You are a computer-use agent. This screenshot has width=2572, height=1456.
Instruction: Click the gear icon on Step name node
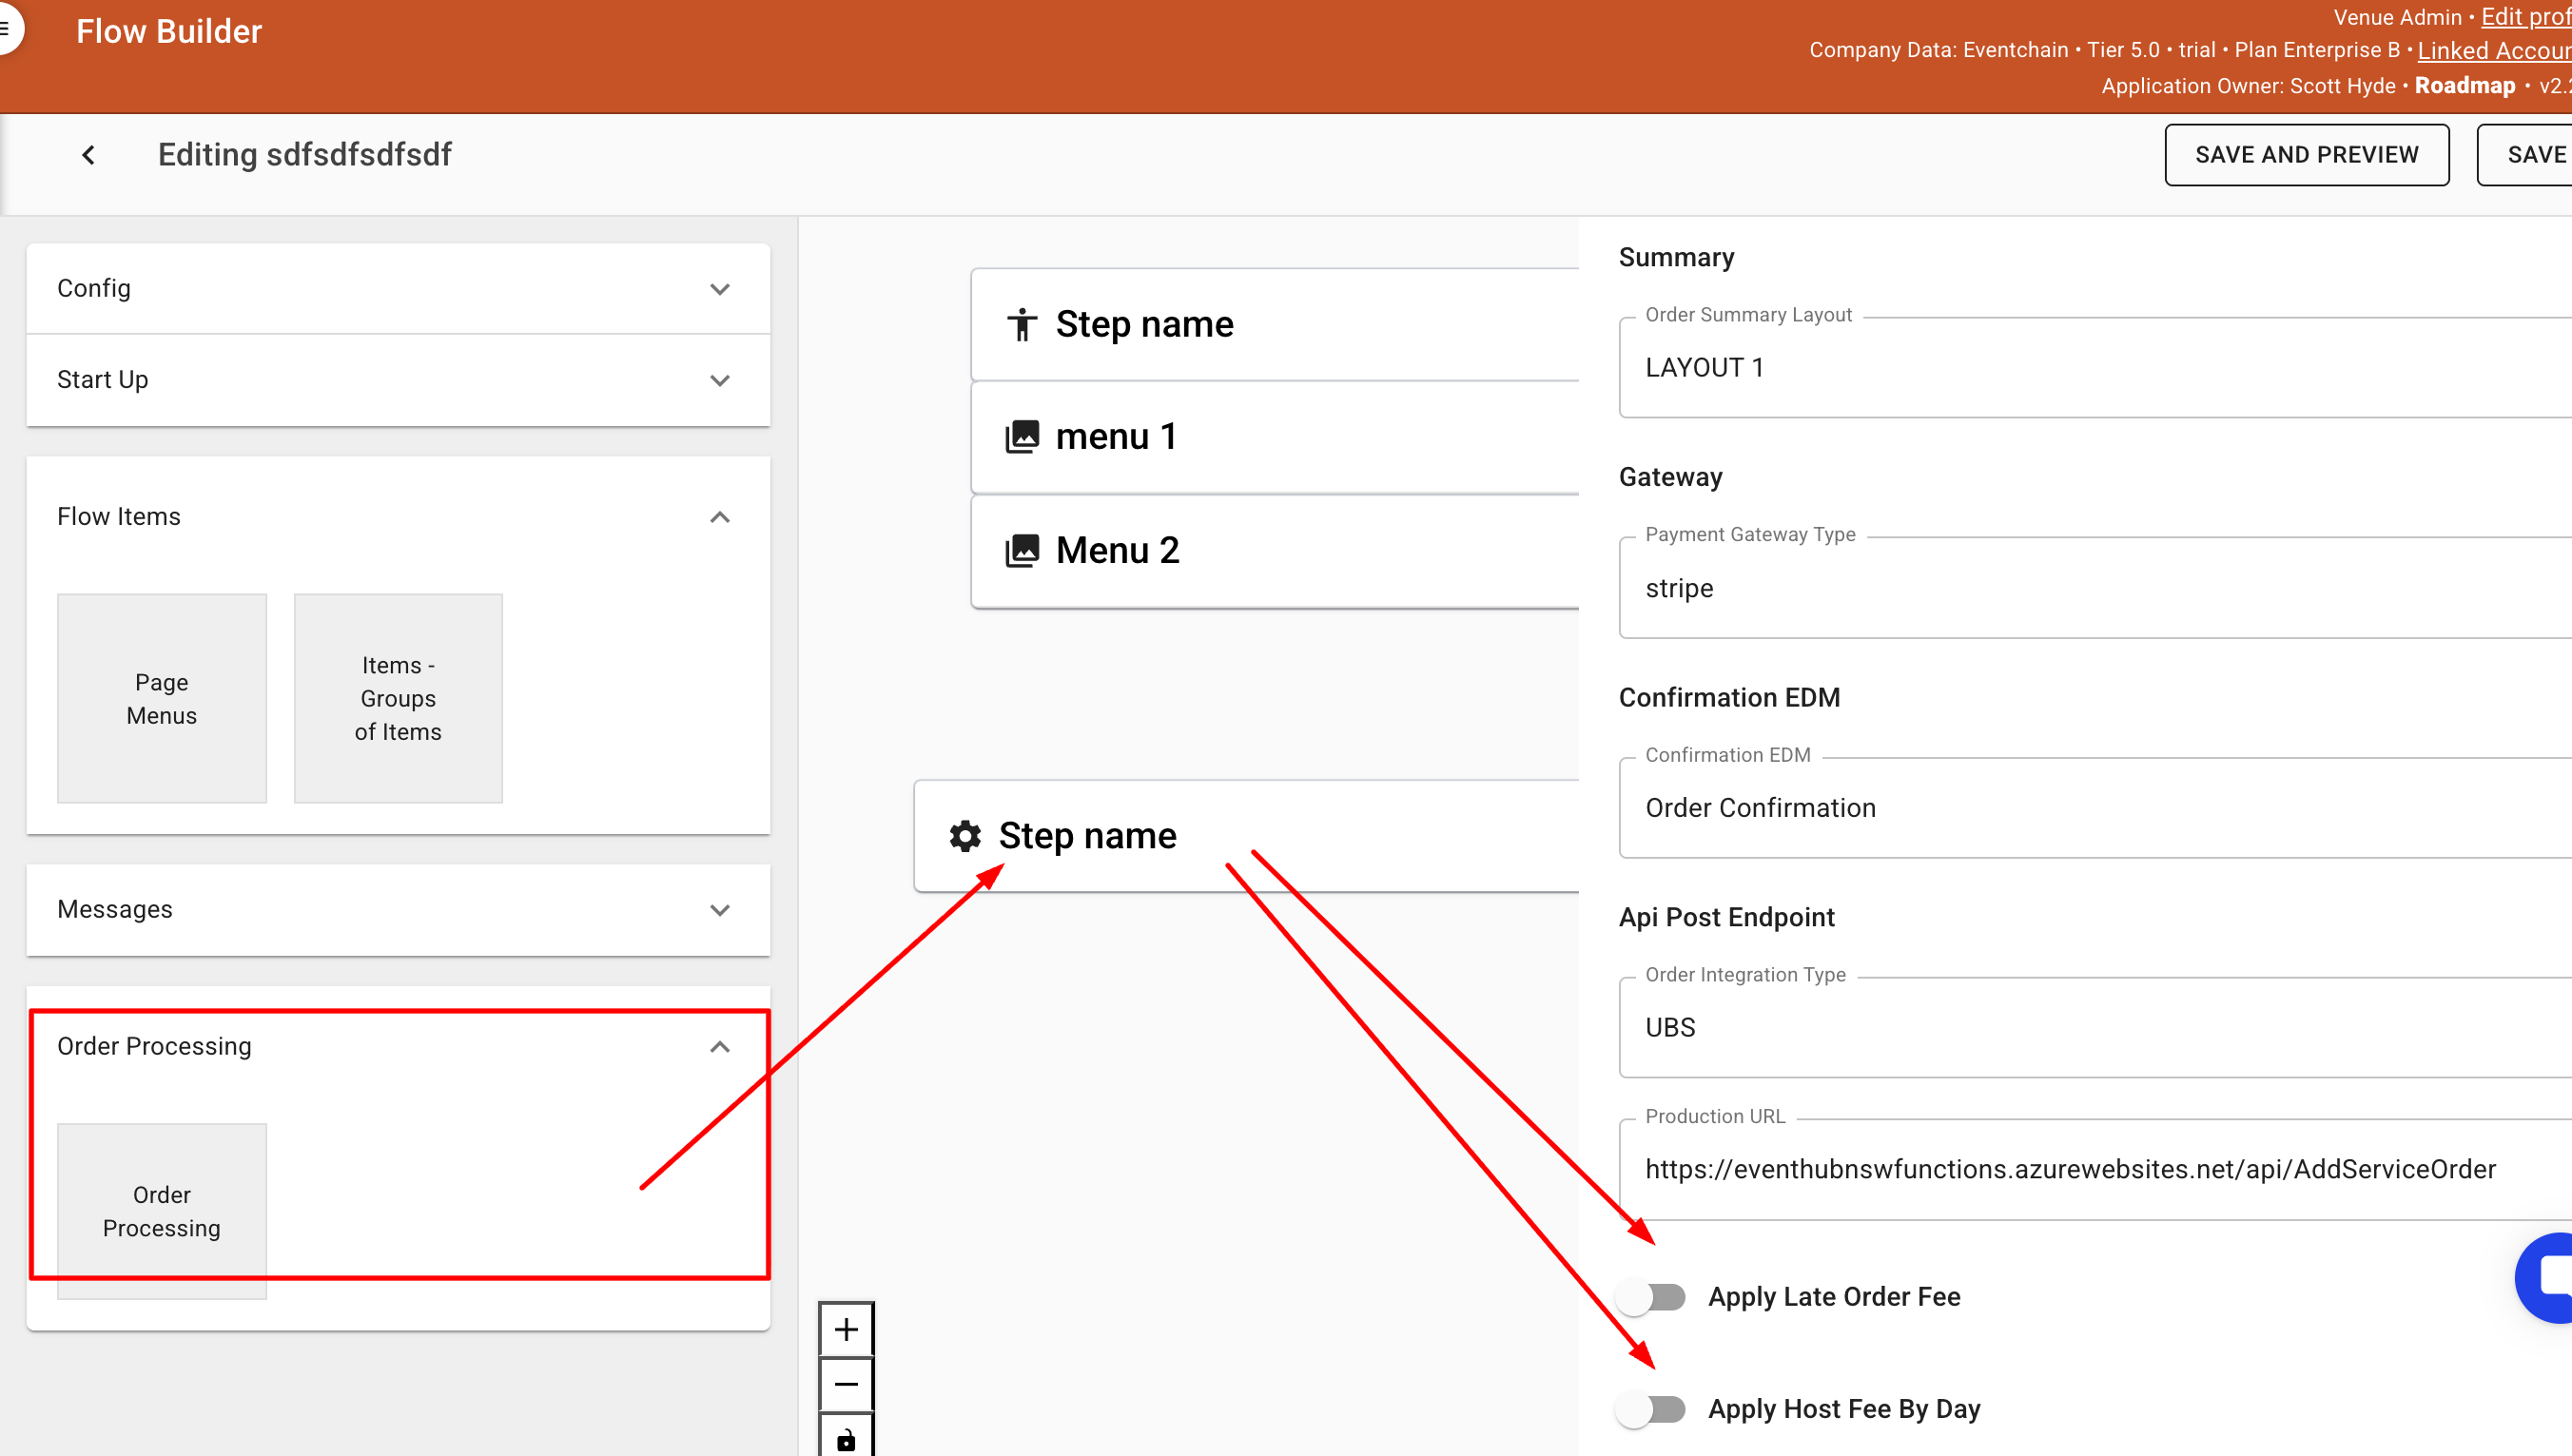(965, 836)
